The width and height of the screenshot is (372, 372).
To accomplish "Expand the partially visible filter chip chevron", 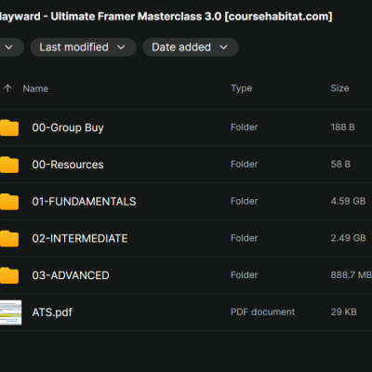I will coord(9,47).
